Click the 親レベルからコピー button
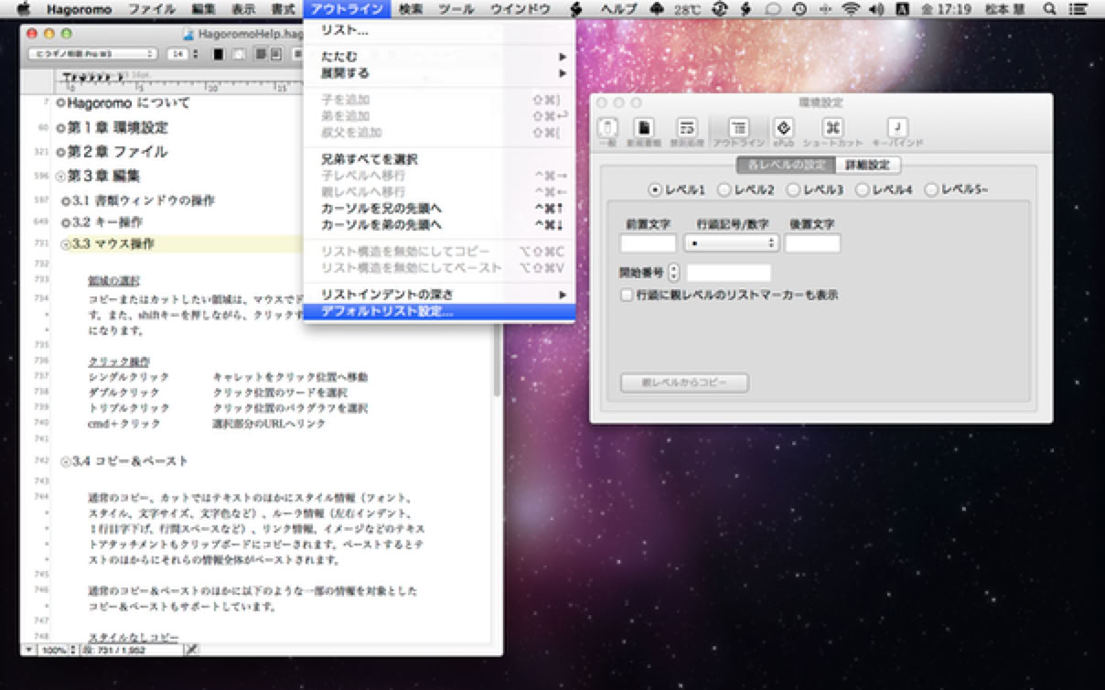 pyautogui.click(x=684, y=383)
